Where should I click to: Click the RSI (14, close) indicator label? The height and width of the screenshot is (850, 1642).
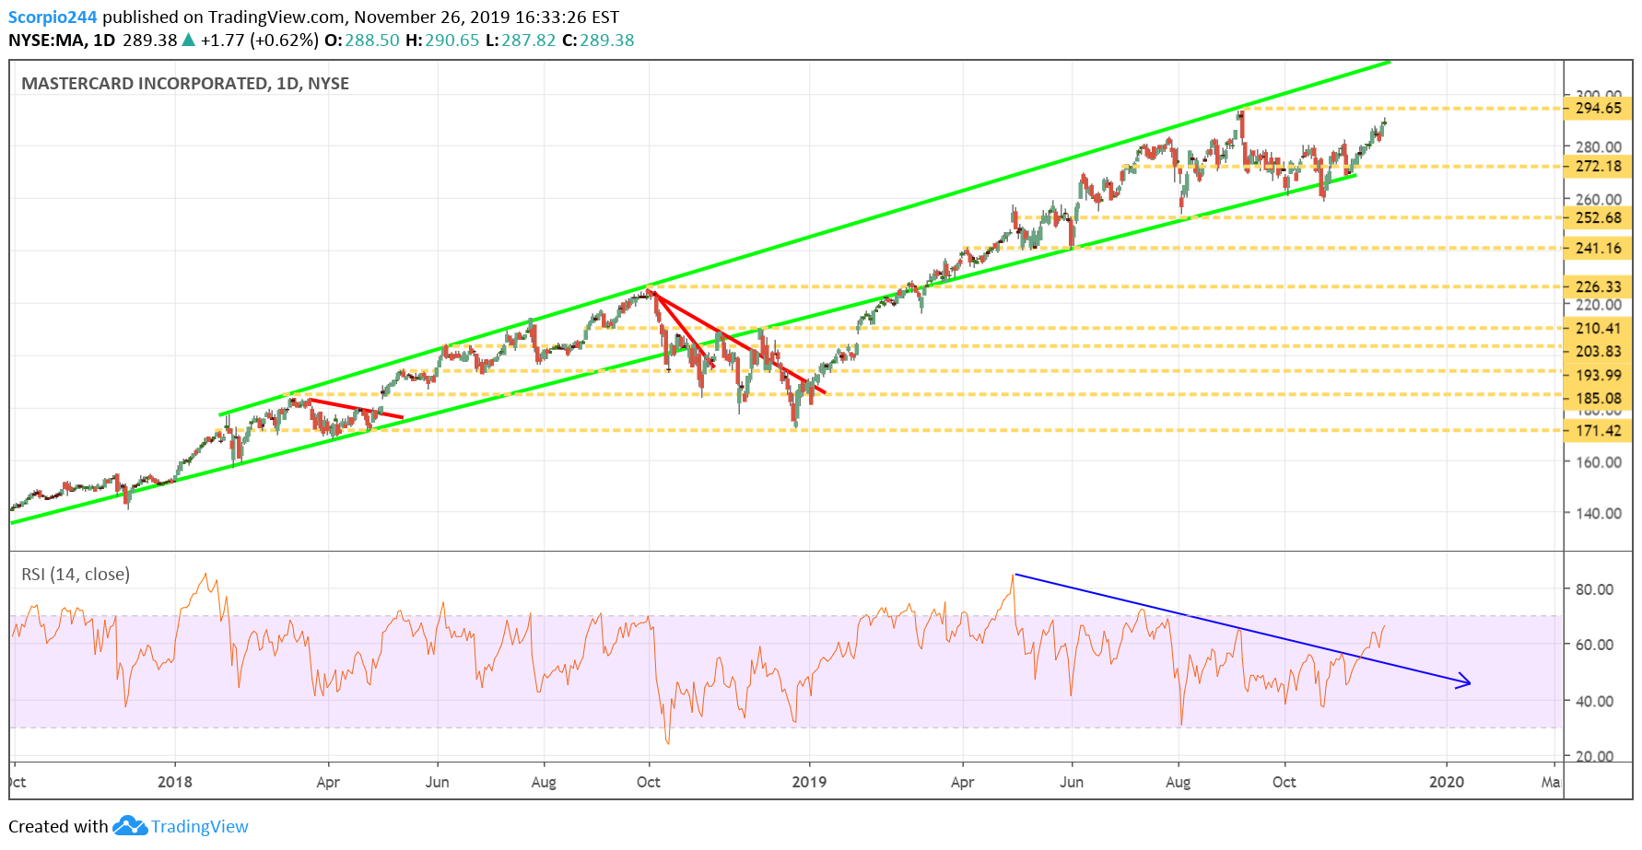pyautogui.click(x=76, y=575)
